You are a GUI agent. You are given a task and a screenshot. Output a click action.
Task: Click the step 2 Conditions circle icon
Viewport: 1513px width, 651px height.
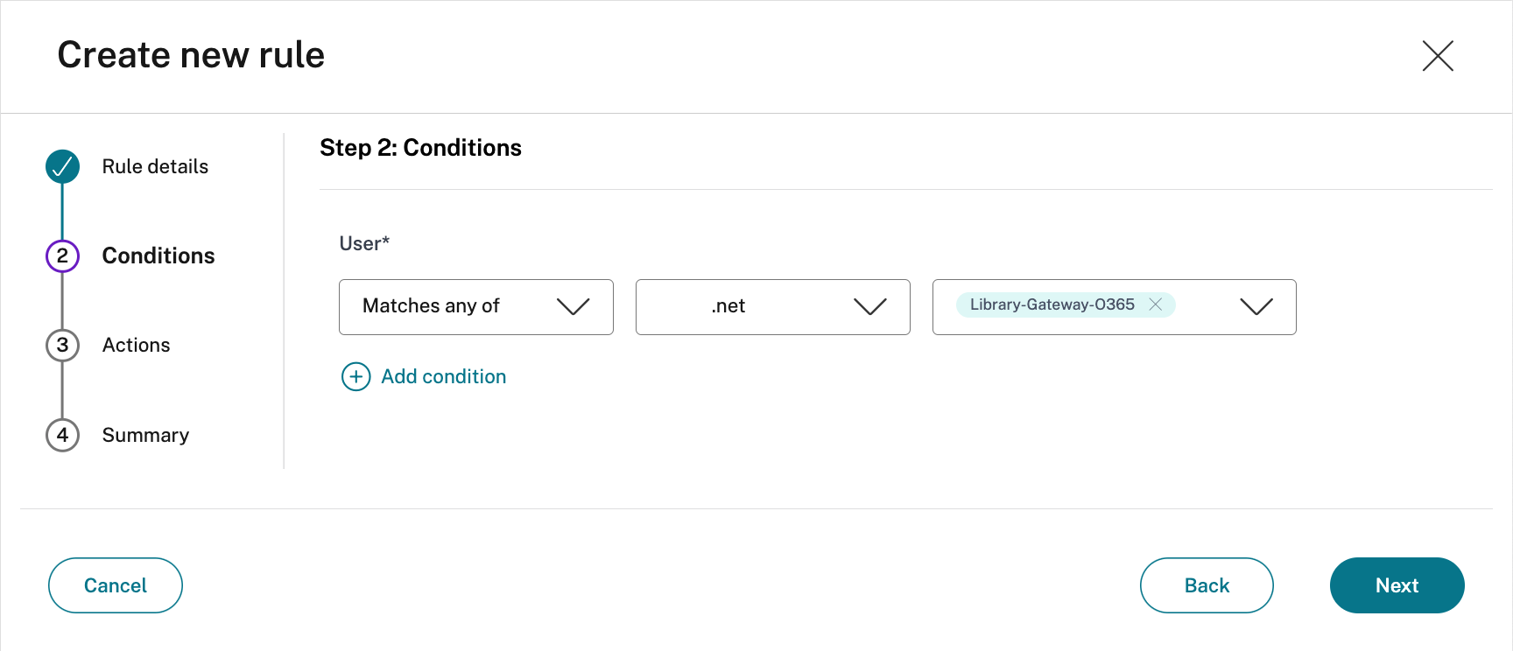tap(62, 255)
